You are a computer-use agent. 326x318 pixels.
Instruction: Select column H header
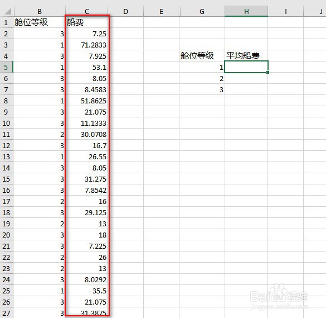[246, 11]
